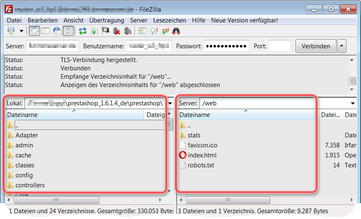Click the Verbinden button

click(x=316, y=46)
